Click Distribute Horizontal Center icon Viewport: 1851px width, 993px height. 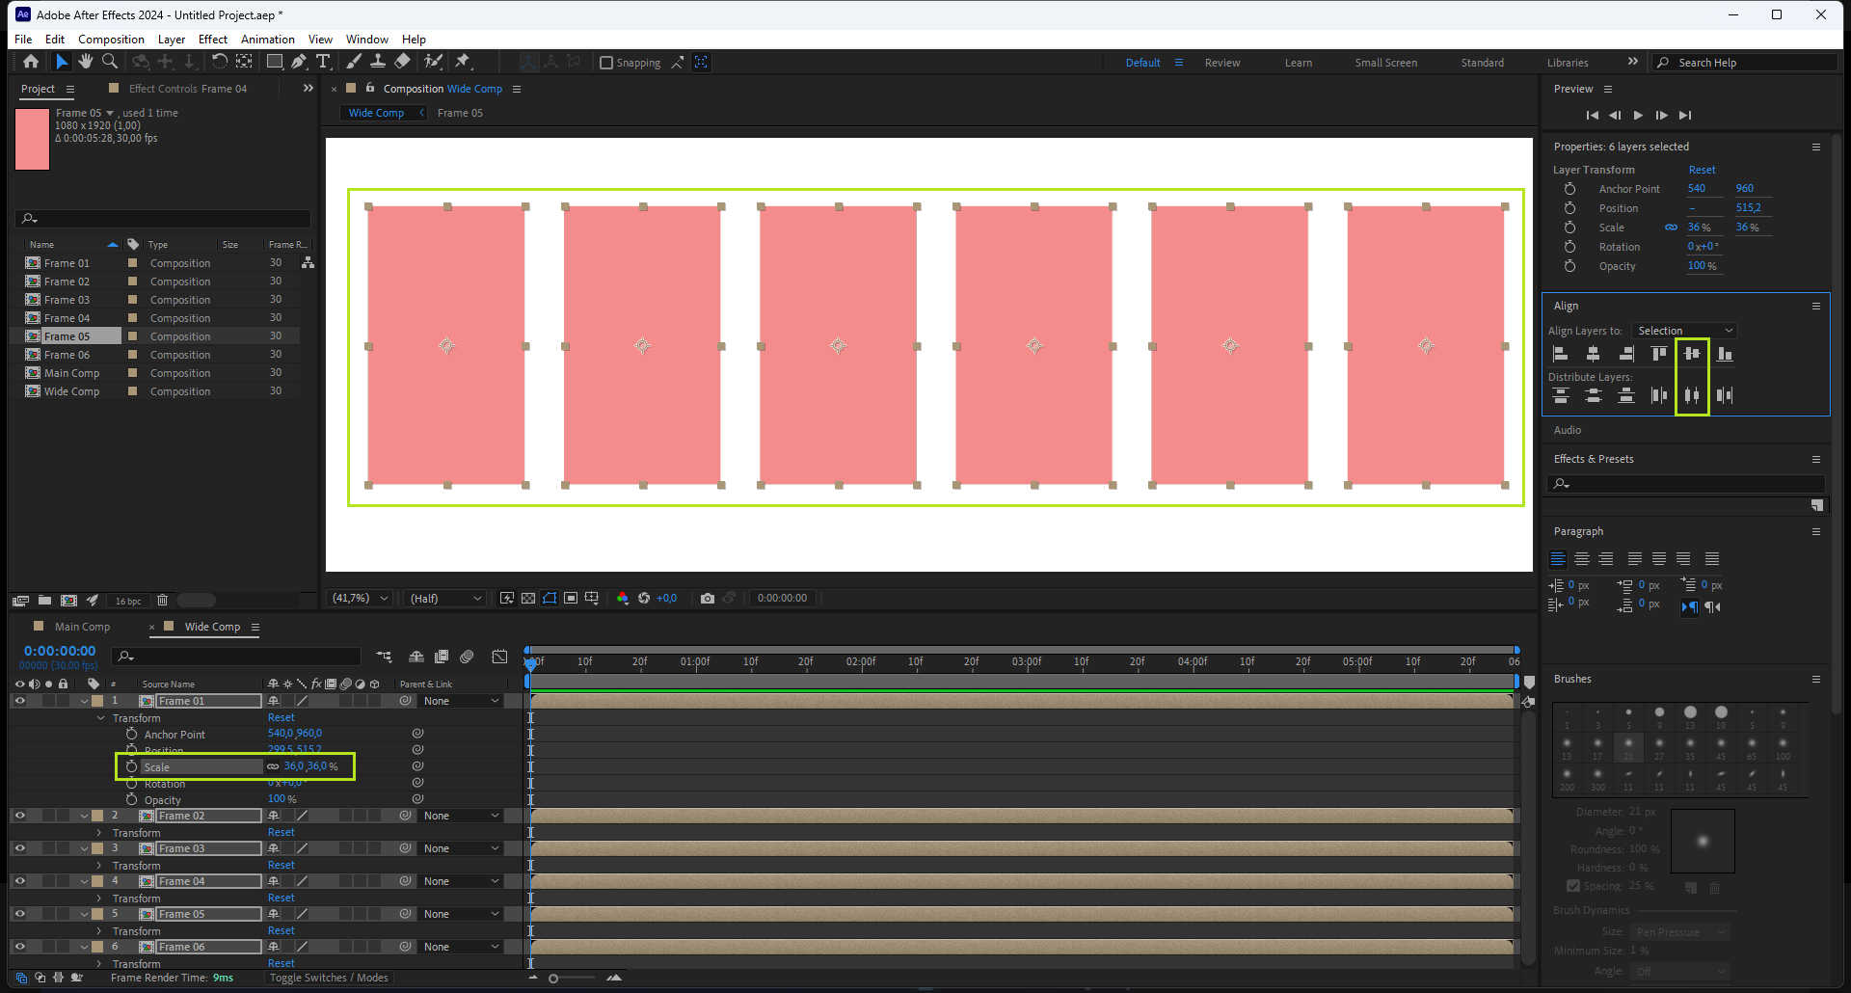[x=1691, y=395]
